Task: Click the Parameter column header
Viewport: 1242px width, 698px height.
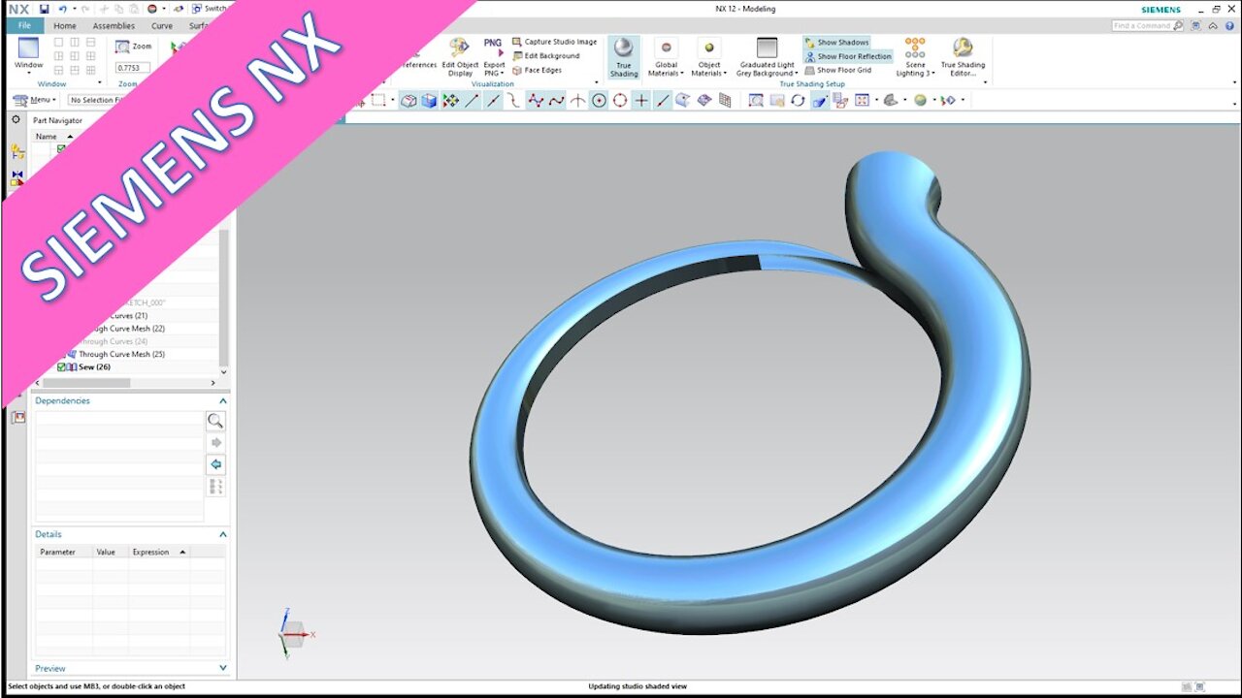Action: 64,552
